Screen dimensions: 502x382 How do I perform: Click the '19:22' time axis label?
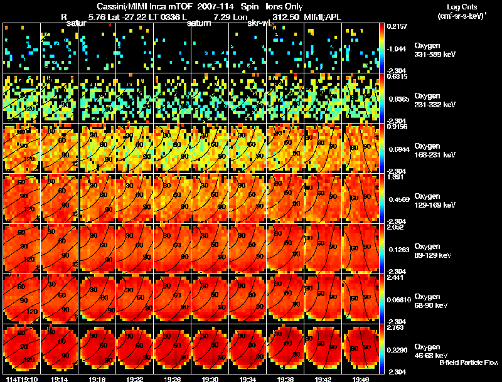(135, 379)
